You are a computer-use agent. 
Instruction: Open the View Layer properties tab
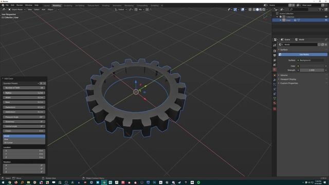point(275,60)
